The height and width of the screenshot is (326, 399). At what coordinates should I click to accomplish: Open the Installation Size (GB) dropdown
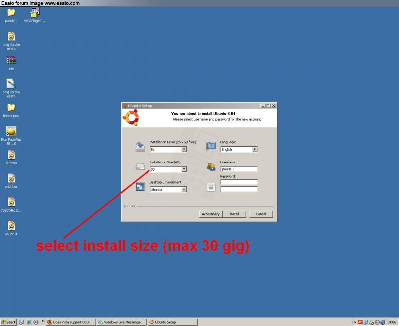click(184, 169)
